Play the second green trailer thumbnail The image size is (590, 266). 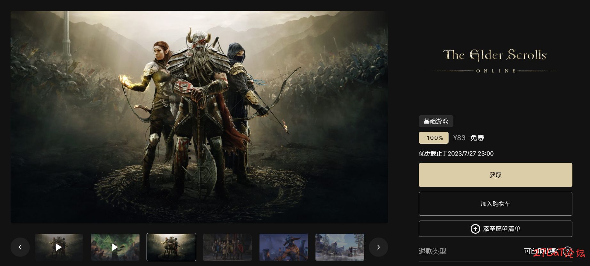[115, 247]
